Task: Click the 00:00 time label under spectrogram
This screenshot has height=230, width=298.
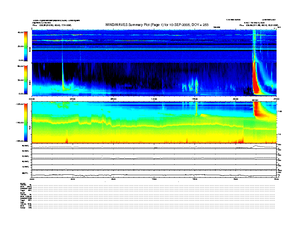Action: click(32, 99)
